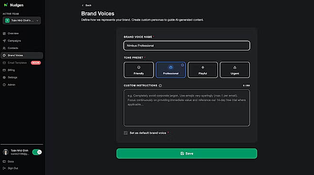Viewport: 314px width, 175px height.
Task: Click the ACTIVE TEAM label
Action: click(x=11, y=14)
